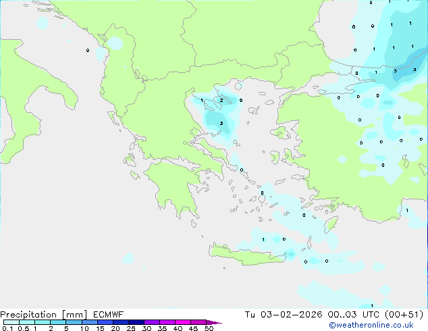Click the 'ECMWF' model label
Viewport: 428px width, 331px height.
pos(109,315)
